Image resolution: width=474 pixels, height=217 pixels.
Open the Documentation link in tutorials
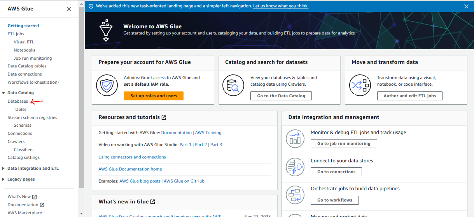pyautogui.click(x=177, y=133)
